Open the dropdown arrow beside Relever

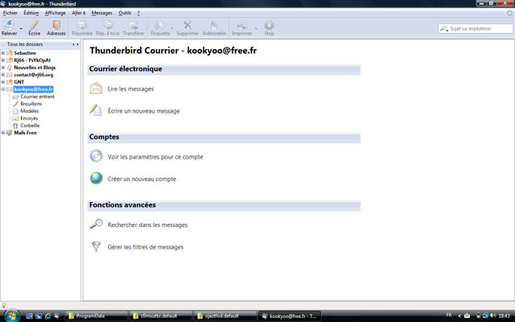coord(21,29)
